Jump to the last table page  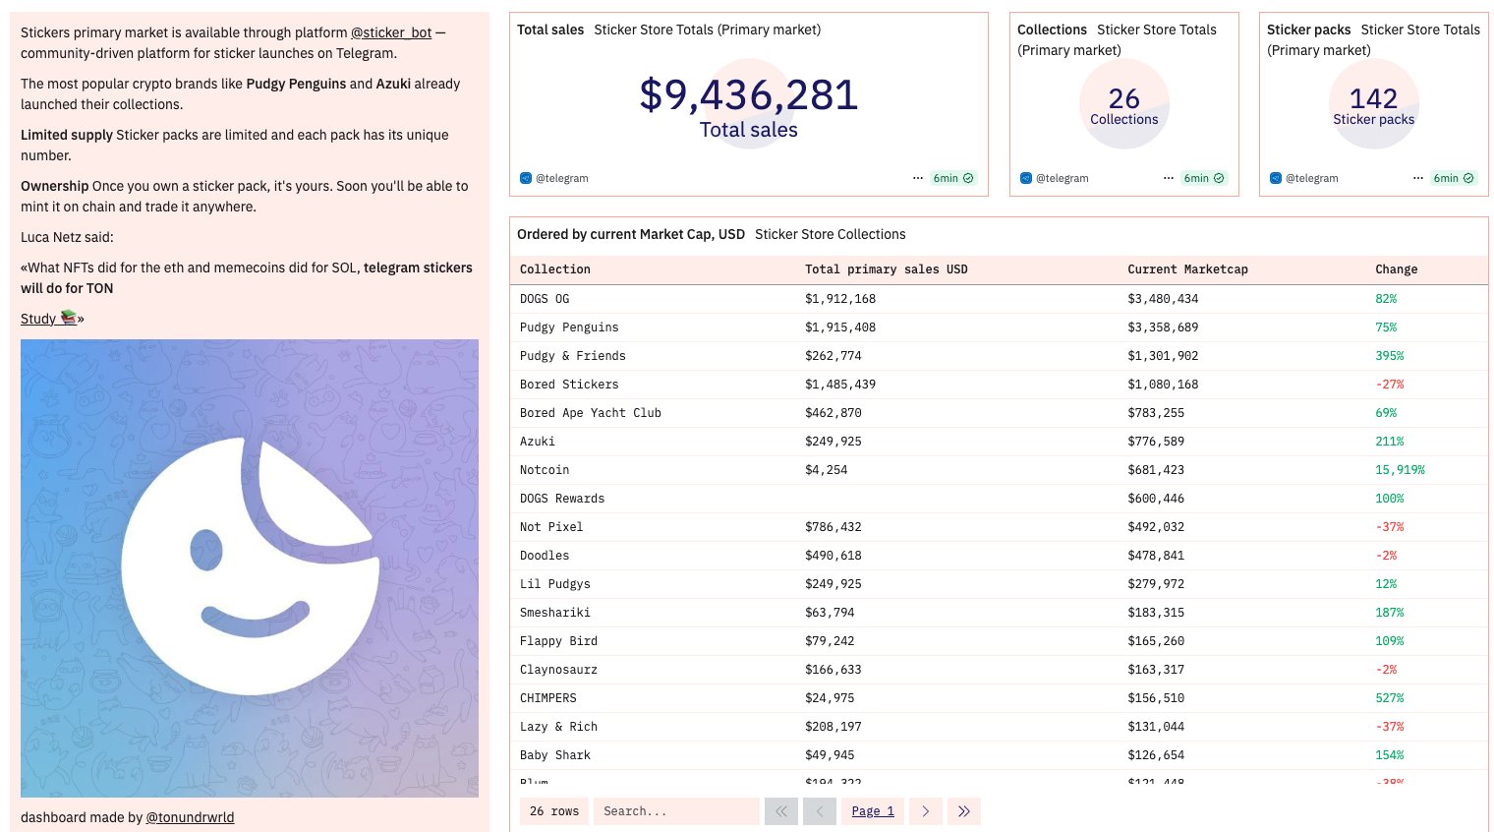(964, 811)
